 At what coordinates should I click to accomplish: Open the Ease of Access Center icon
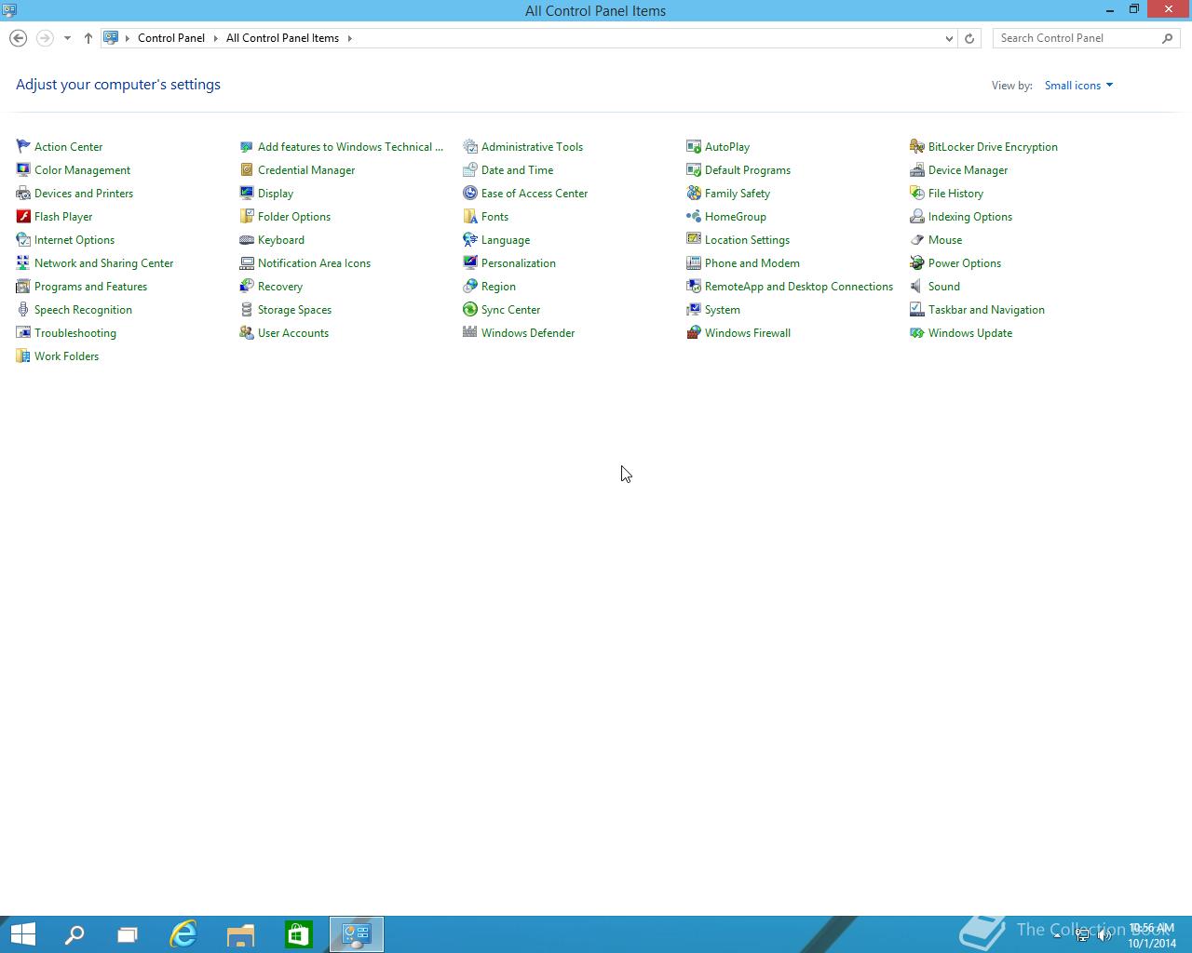(x=470, y=193)
